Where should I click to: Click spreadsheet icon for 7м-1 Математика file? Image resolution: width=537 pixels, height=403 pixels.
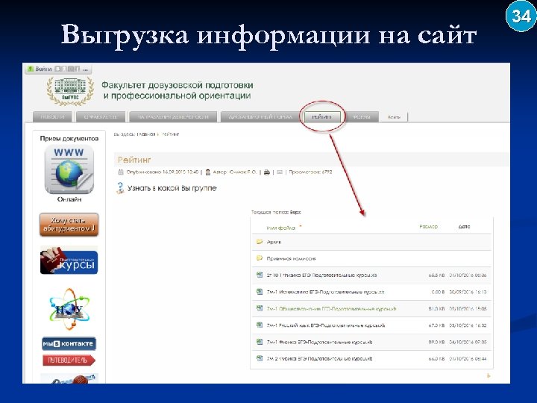coord(260,292)
